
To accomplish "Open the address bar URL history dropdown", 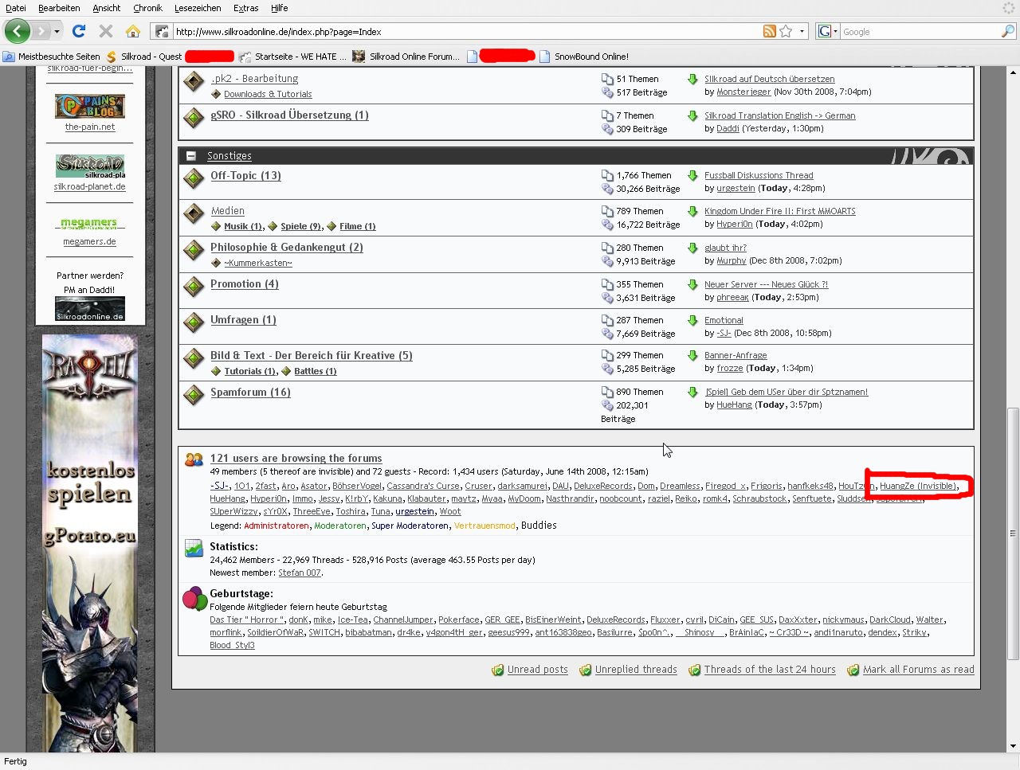I will pyautogui.click(x=802, y=31).
